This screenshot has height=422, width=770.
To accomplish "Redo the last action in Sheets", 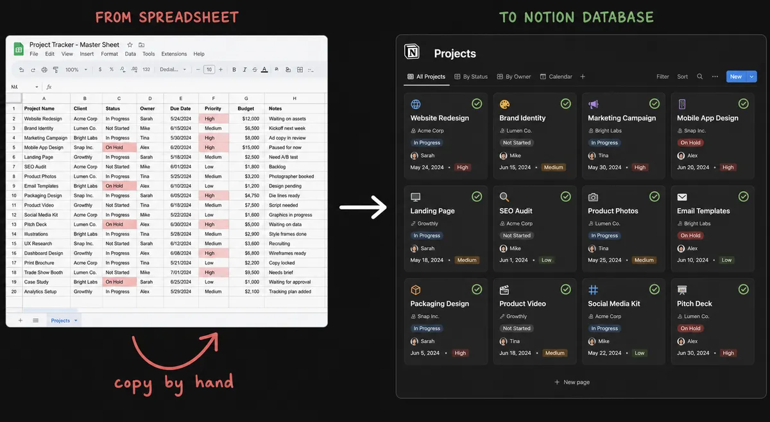I will click(33, 69).
